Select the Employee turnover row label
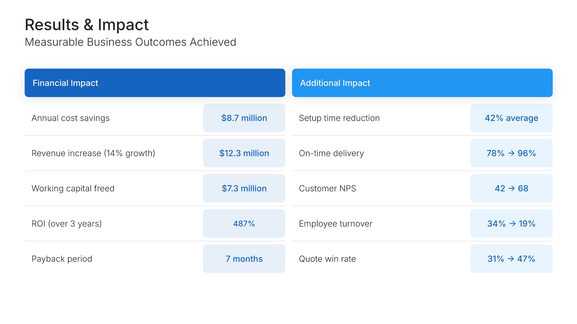The height and width of the screenshot is (324, 577). (335, 224)
